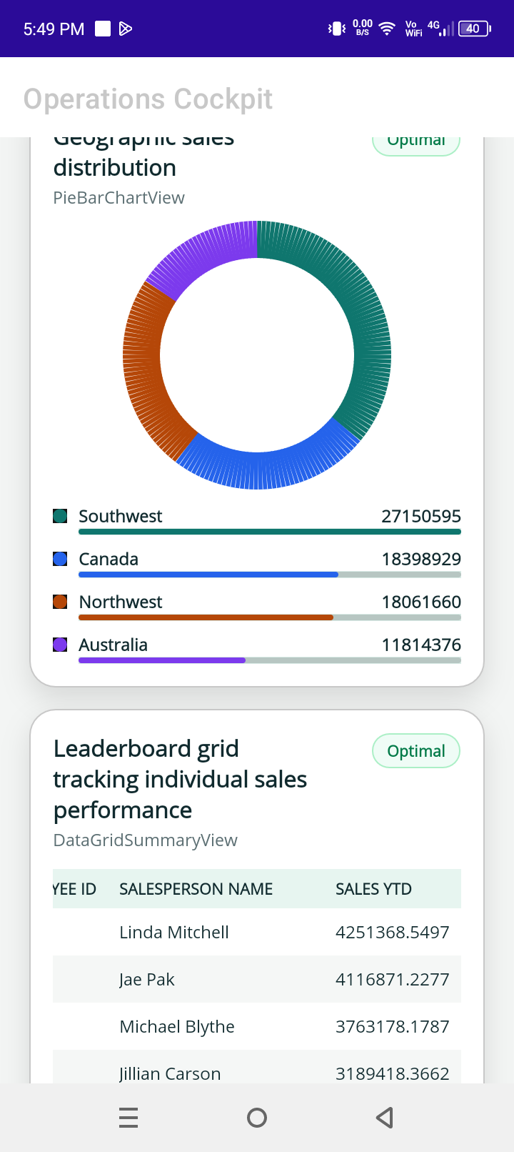The image size is (514, 1152).
Task: Click the Southwest progress bar
Action: pyautogui.click(x=270, y=532)
